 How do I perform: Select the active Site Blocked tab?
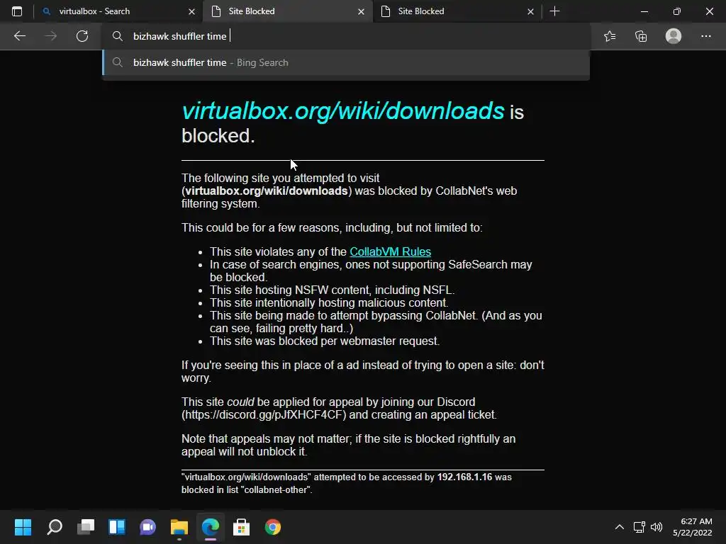pos(287,11)
